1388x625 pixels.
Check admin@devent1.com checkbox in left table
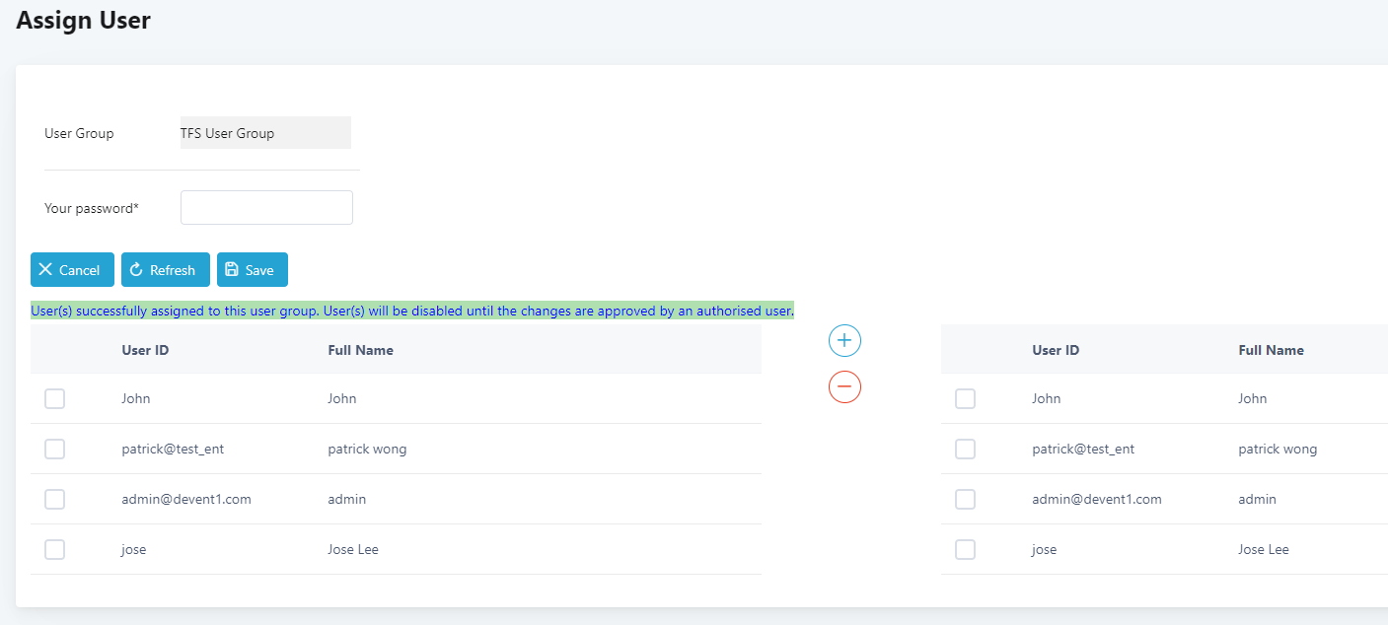click(x=55, y=499)
